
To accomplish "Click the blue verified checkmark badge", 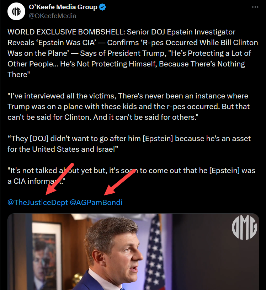I will tap(102, 7).
